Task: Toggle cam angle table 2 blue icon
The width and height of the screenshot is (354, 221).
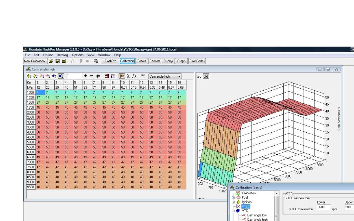Action: pos(61,76)
